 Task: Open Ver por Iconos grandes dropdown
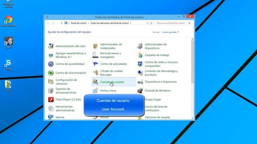coord(170,32)
